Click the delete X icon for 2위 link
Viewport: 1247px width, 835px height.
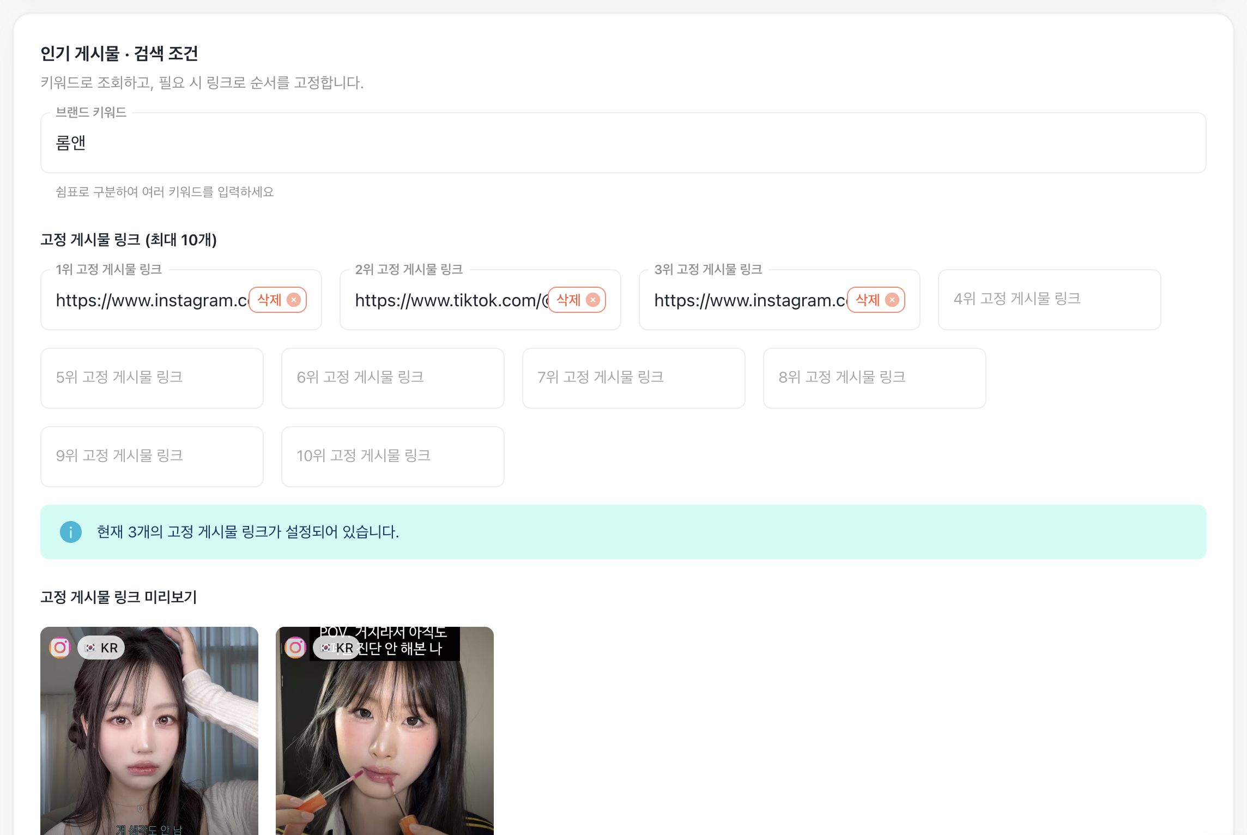click(x=593, y=300)
